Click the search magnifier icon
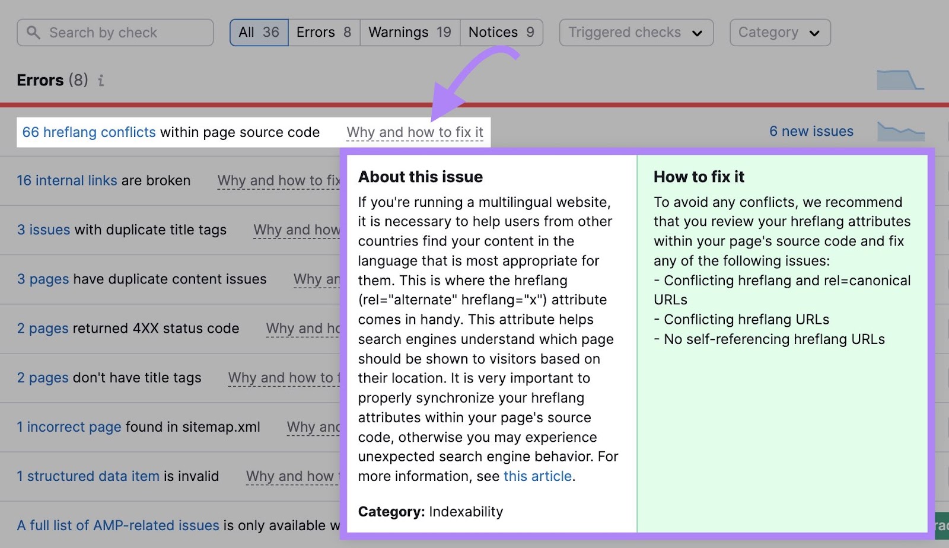The image size is (949, 548). coord(34,33)
